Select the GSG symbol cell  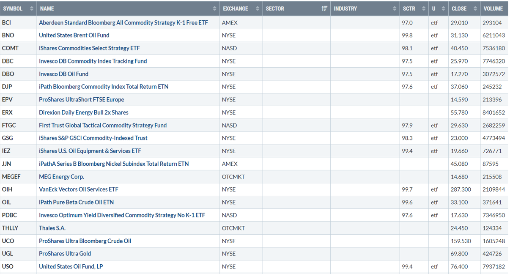pos(7,138)
